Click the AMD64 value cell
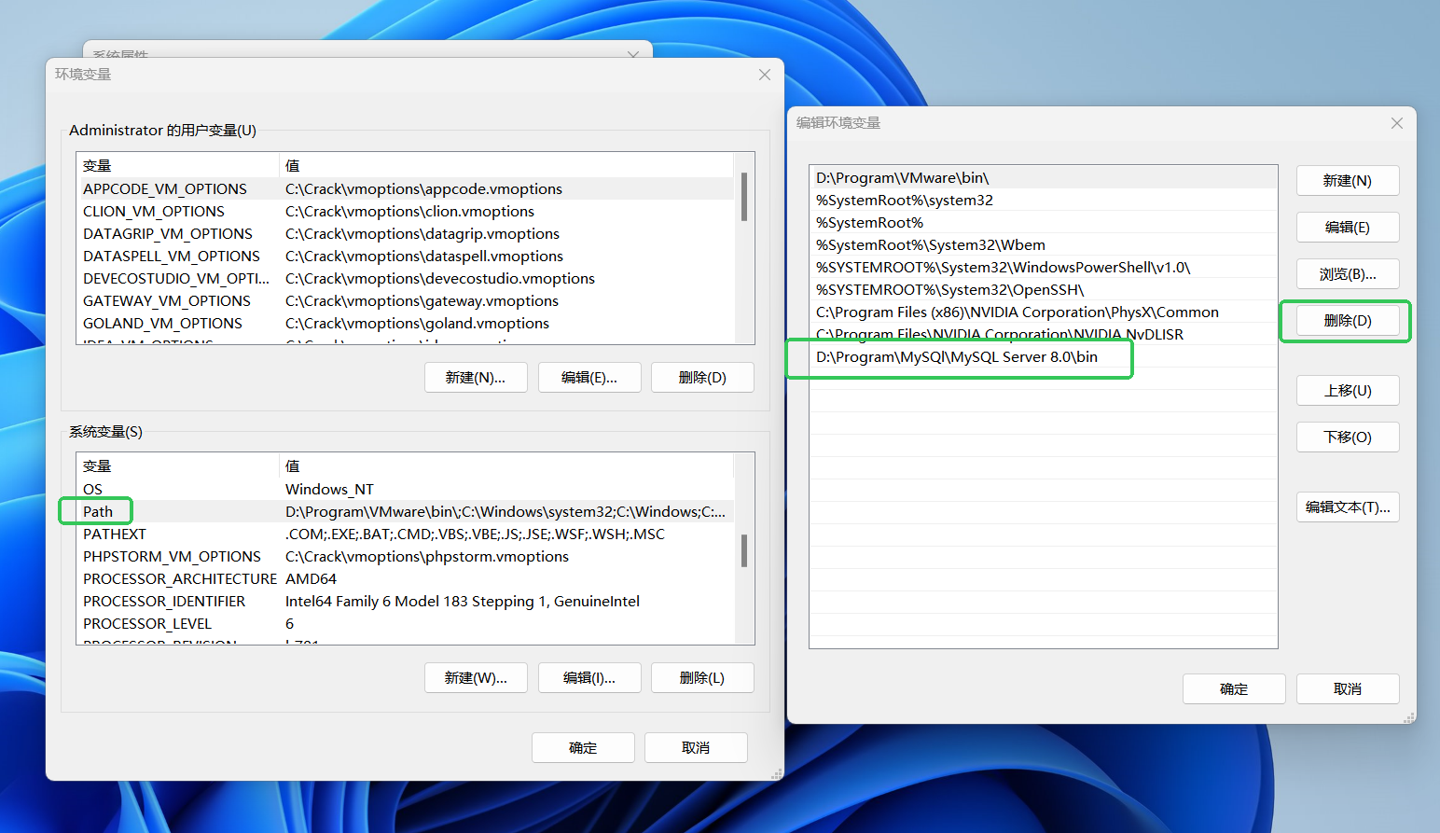This screenshot has width=1440, height=833. pyautogui.click(x=311, y=579)
